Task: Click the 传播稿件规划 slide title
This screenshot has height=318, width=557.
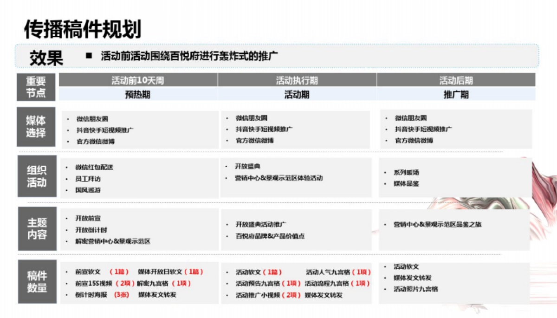Action: click(82, 29)
